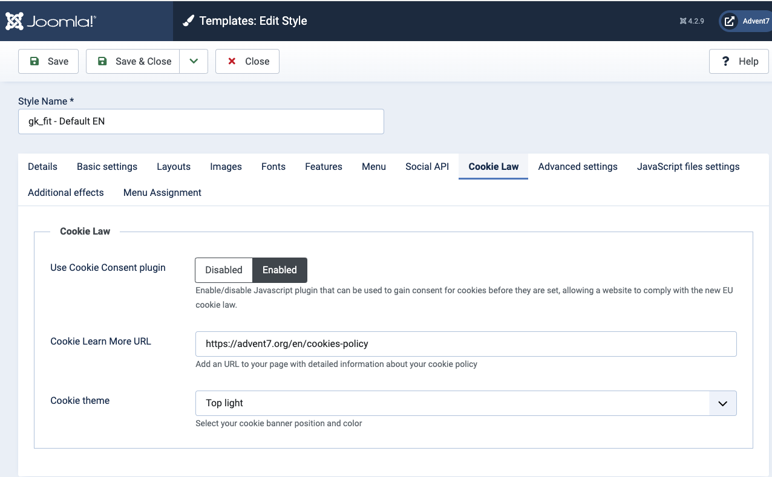Open the JavaScript files settings tab

(688, 166)
